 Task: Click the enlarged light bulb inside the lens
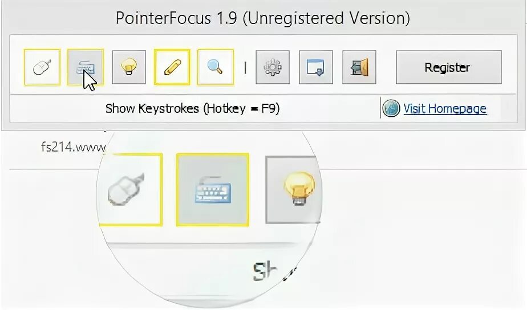click(299, 189)
